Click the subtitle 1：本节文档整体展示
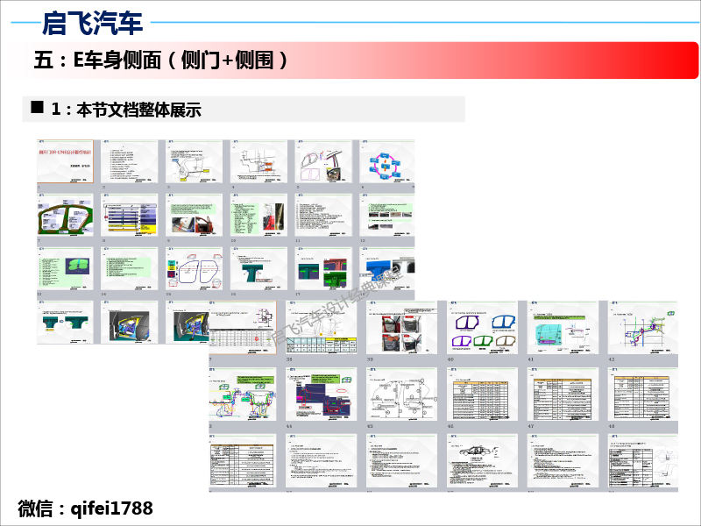The image size is (701, 526). [126, 109]
